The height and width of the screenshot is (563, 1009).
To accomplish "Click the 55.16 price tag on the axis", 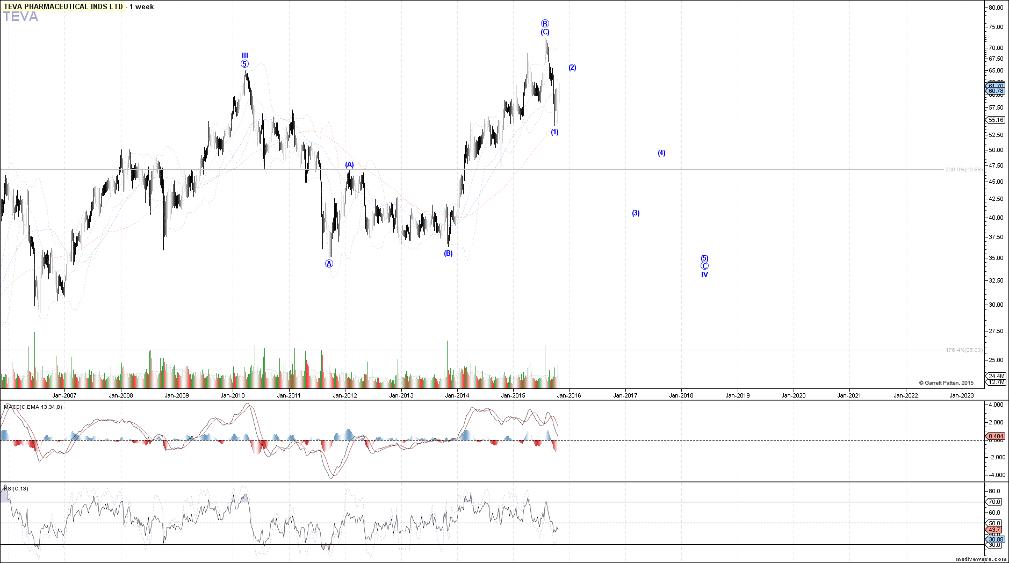I will point(995,120).
